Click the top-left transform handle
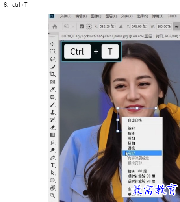 click(x=118, y=108)
